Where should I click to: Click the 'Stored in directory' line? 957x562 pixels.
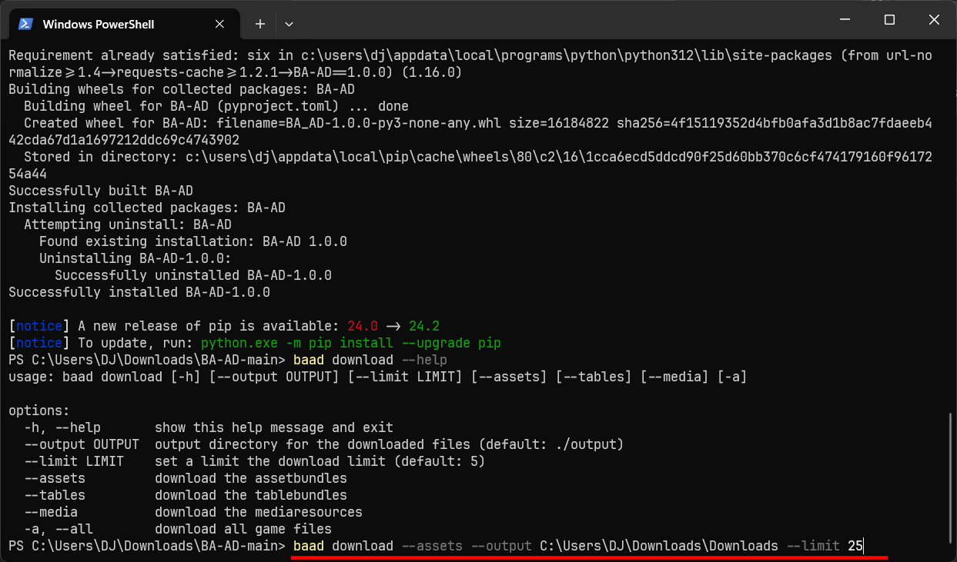470,165
